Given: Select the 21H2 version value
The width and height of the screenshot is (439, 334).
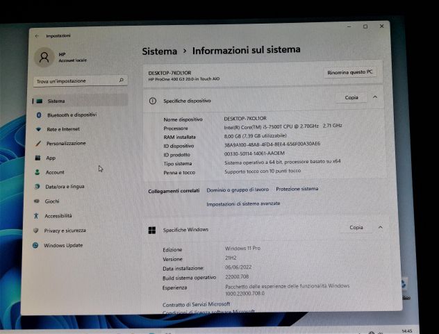Looking at the screenshot, I should (x=231, y=258).
